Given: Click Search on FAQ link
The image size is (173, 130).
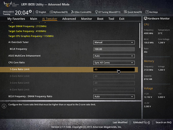Looking at the screenshot, I should 163,122.
